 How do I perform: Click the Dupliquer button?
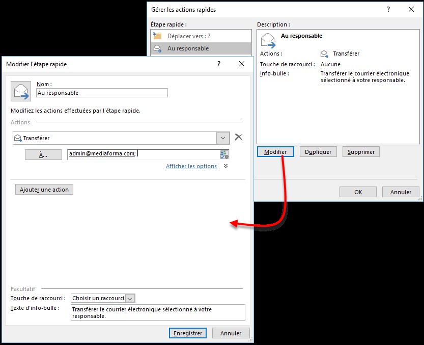(x=318, y=152)
